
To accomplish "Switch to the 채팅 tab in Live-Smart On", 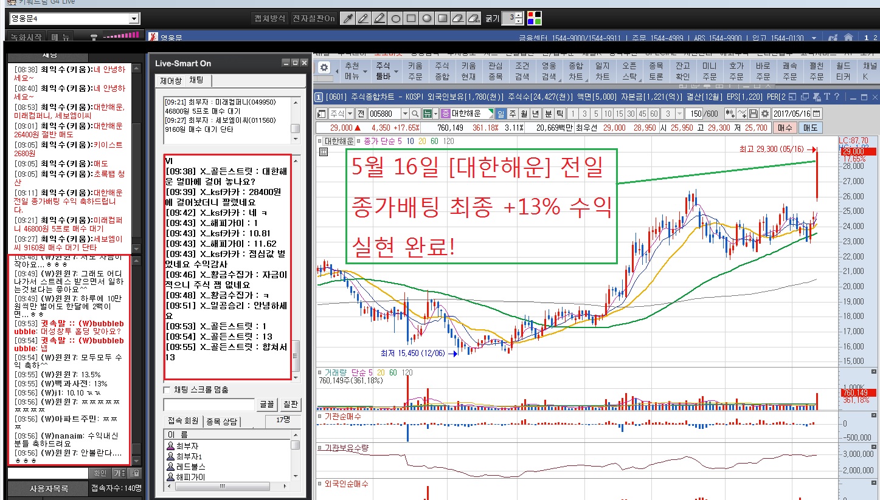I will (x=197, y=80).
